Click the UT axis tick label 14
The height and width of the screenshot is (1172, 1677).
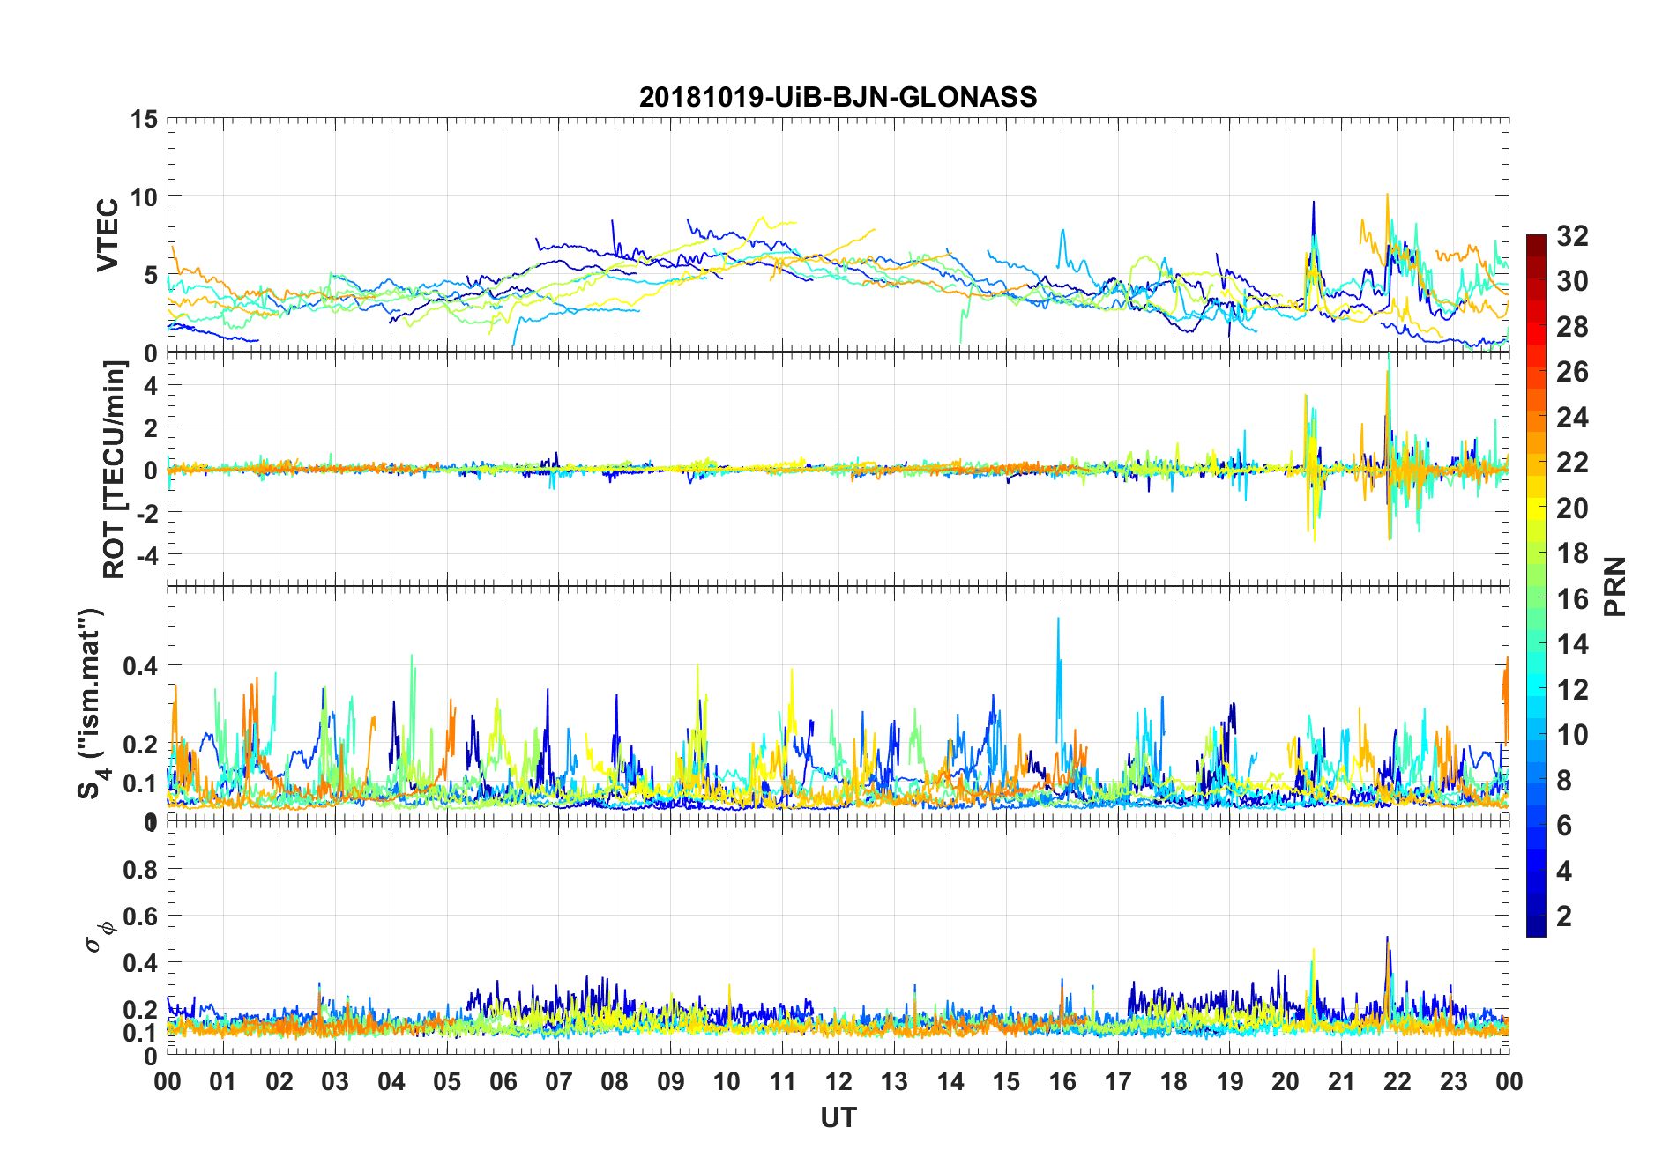click(950, 1081)
